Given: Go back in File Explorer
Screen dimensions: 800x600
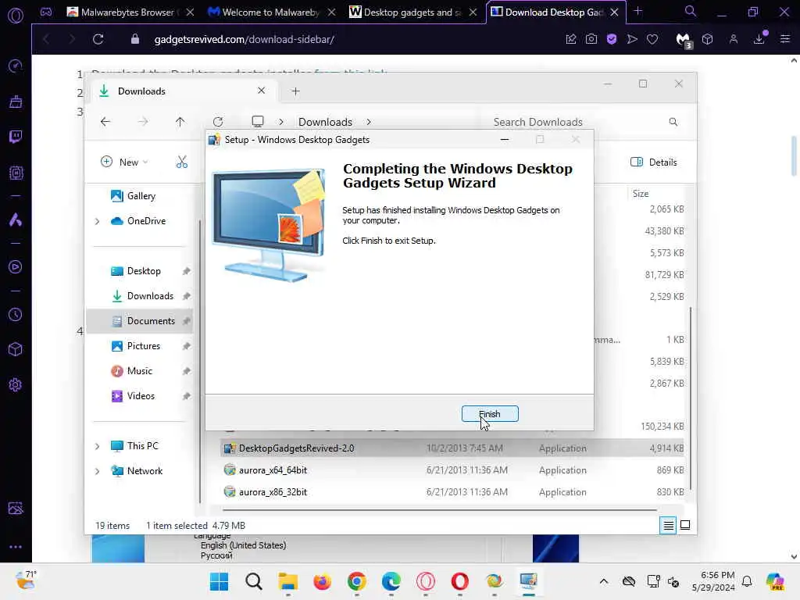Looking at the screenshot, I should tap(105, 122).
